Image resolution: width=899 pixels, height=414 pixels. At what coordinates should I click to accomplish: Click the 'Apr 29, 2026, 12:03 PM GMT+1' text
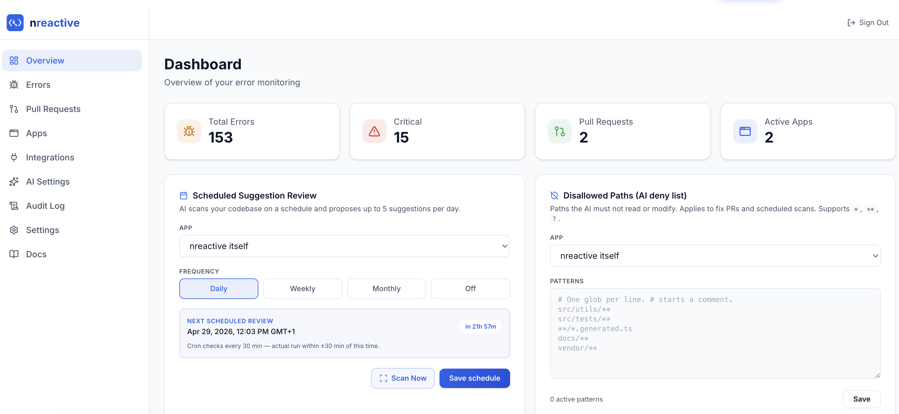coord(241,332)
